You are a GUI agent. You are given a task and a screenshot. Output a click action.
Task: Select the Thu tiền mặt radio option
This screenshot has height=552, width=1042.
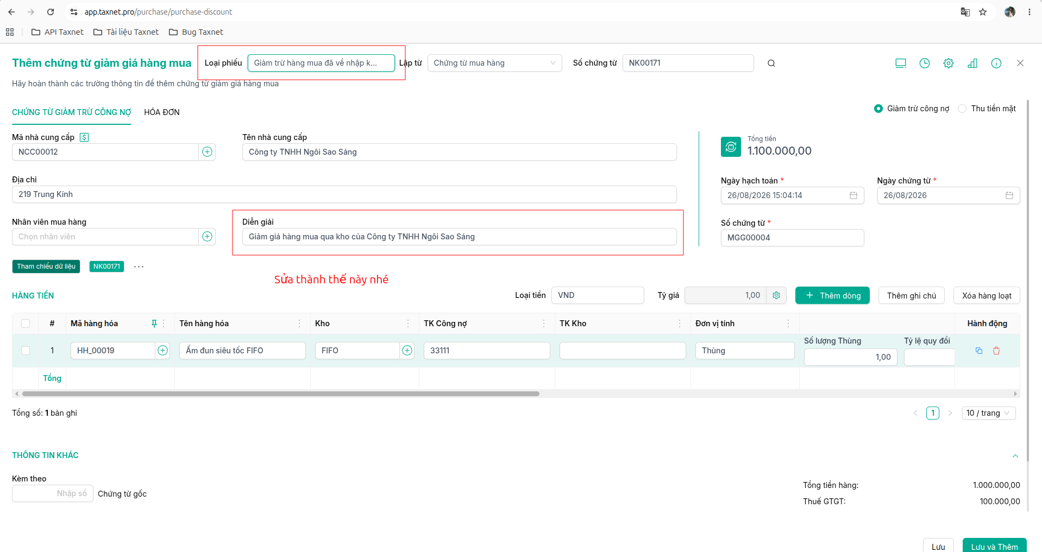click(962, 109)
